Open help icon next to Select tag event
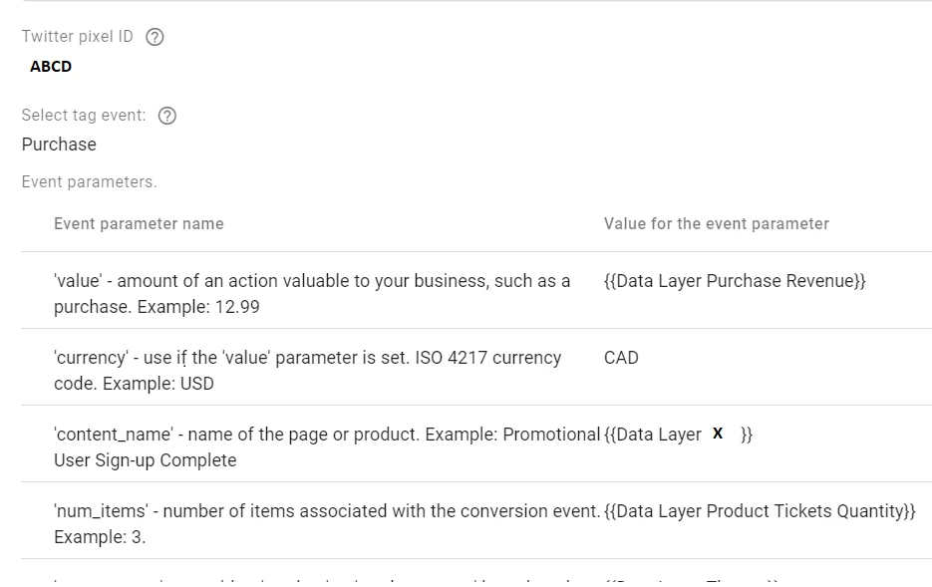 [167, 116]
